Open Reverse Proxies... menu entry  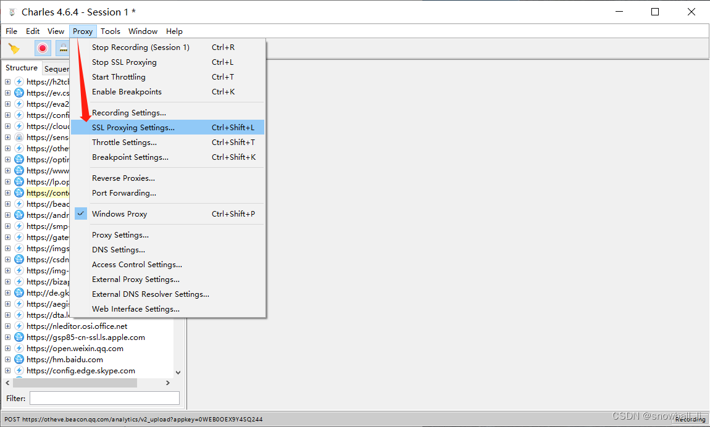click(x=167, y=178)
